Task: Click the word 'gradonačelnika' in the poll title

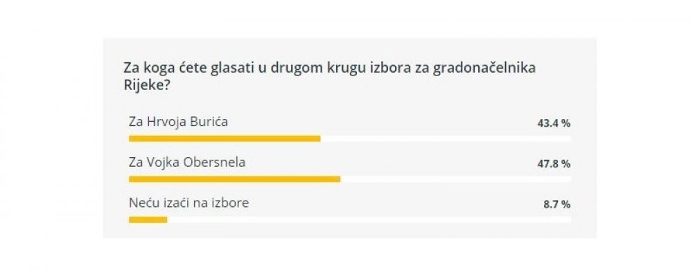Action: click(484, 69)
